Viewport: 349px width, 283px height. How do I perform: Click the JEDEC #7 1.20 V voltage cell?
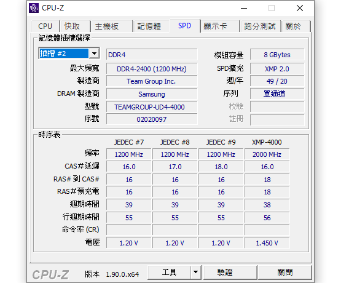pyautogui.click(x=129, y=243)
